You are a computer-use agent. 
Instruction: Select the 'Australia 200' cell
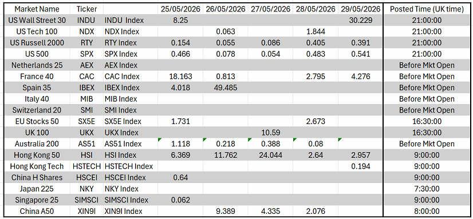(37, 144)
